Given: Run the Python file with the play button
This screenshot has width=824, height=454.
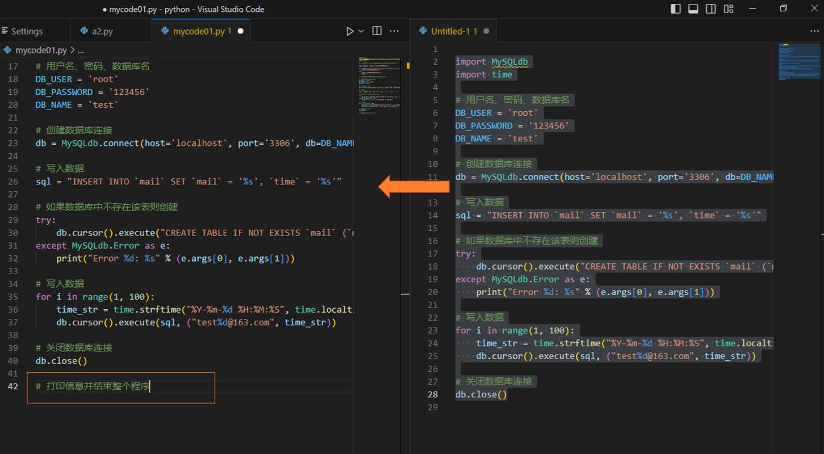Looking at the screenshot, I should pyautogui.click(x=350, y=31).
